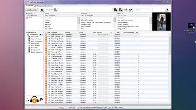Click the music icon of track 25

click(46, 54)
